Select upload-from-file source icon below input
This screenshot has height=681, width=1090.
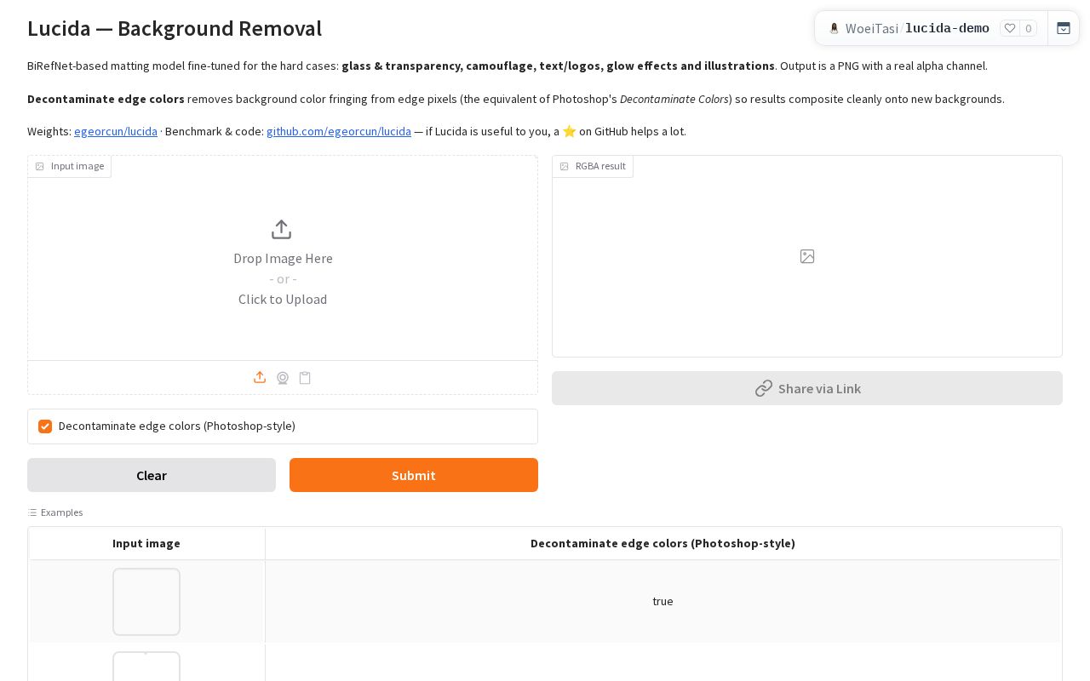tap(260, 377)
